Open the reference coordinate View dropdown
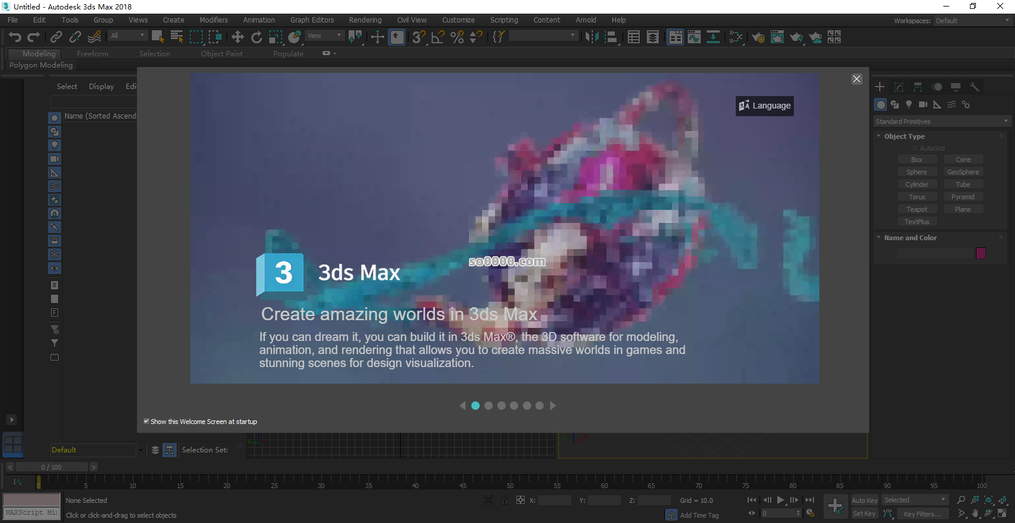The image size is (1015, 523). 324,36
